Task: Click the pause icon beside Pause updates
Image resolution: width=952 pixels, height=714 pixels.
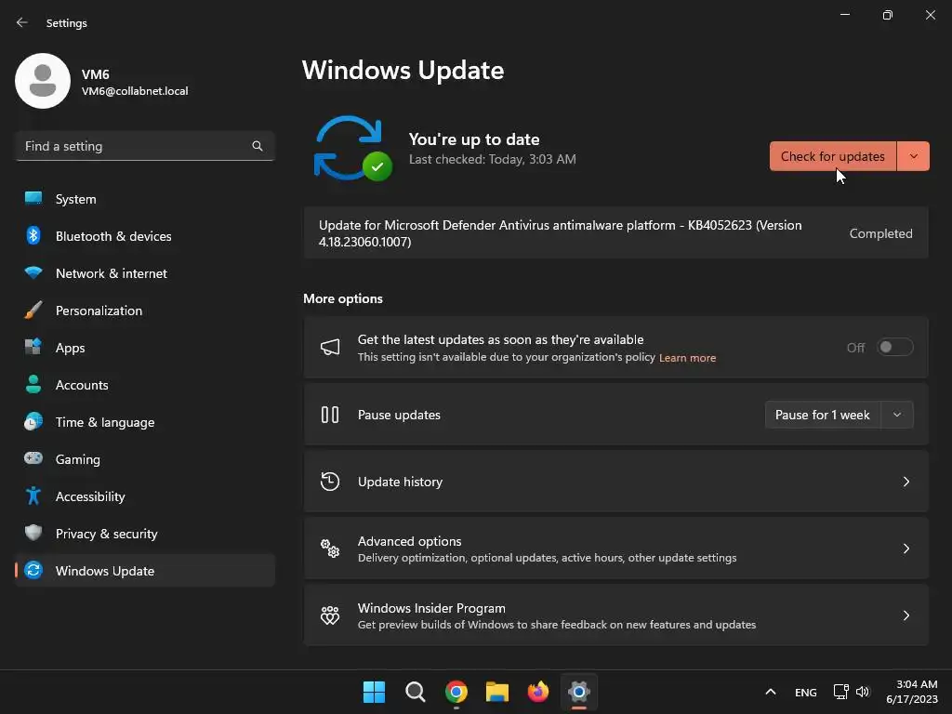Action: [x=330, y=415]
